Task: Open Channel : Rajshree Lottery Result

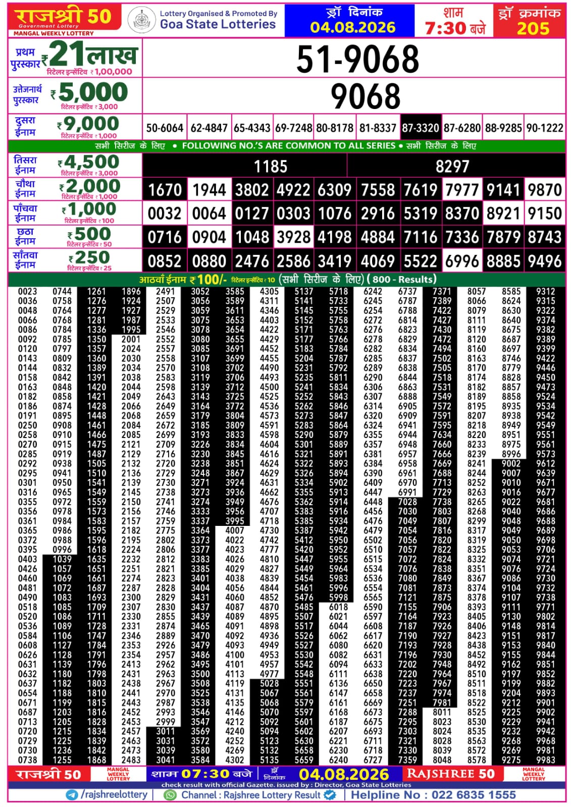Action: pyautogui.click(x=251, y=795)
